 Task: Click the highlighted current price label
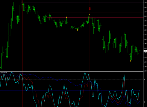(145, 51)
